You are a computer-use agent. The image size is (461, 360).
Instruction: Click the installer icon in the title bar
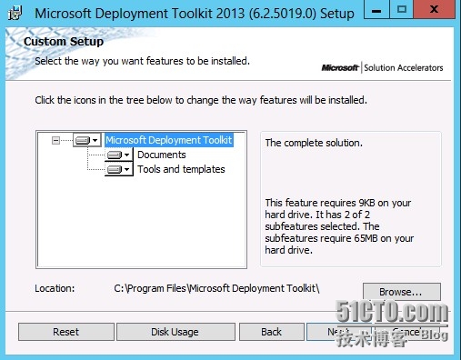15,13
